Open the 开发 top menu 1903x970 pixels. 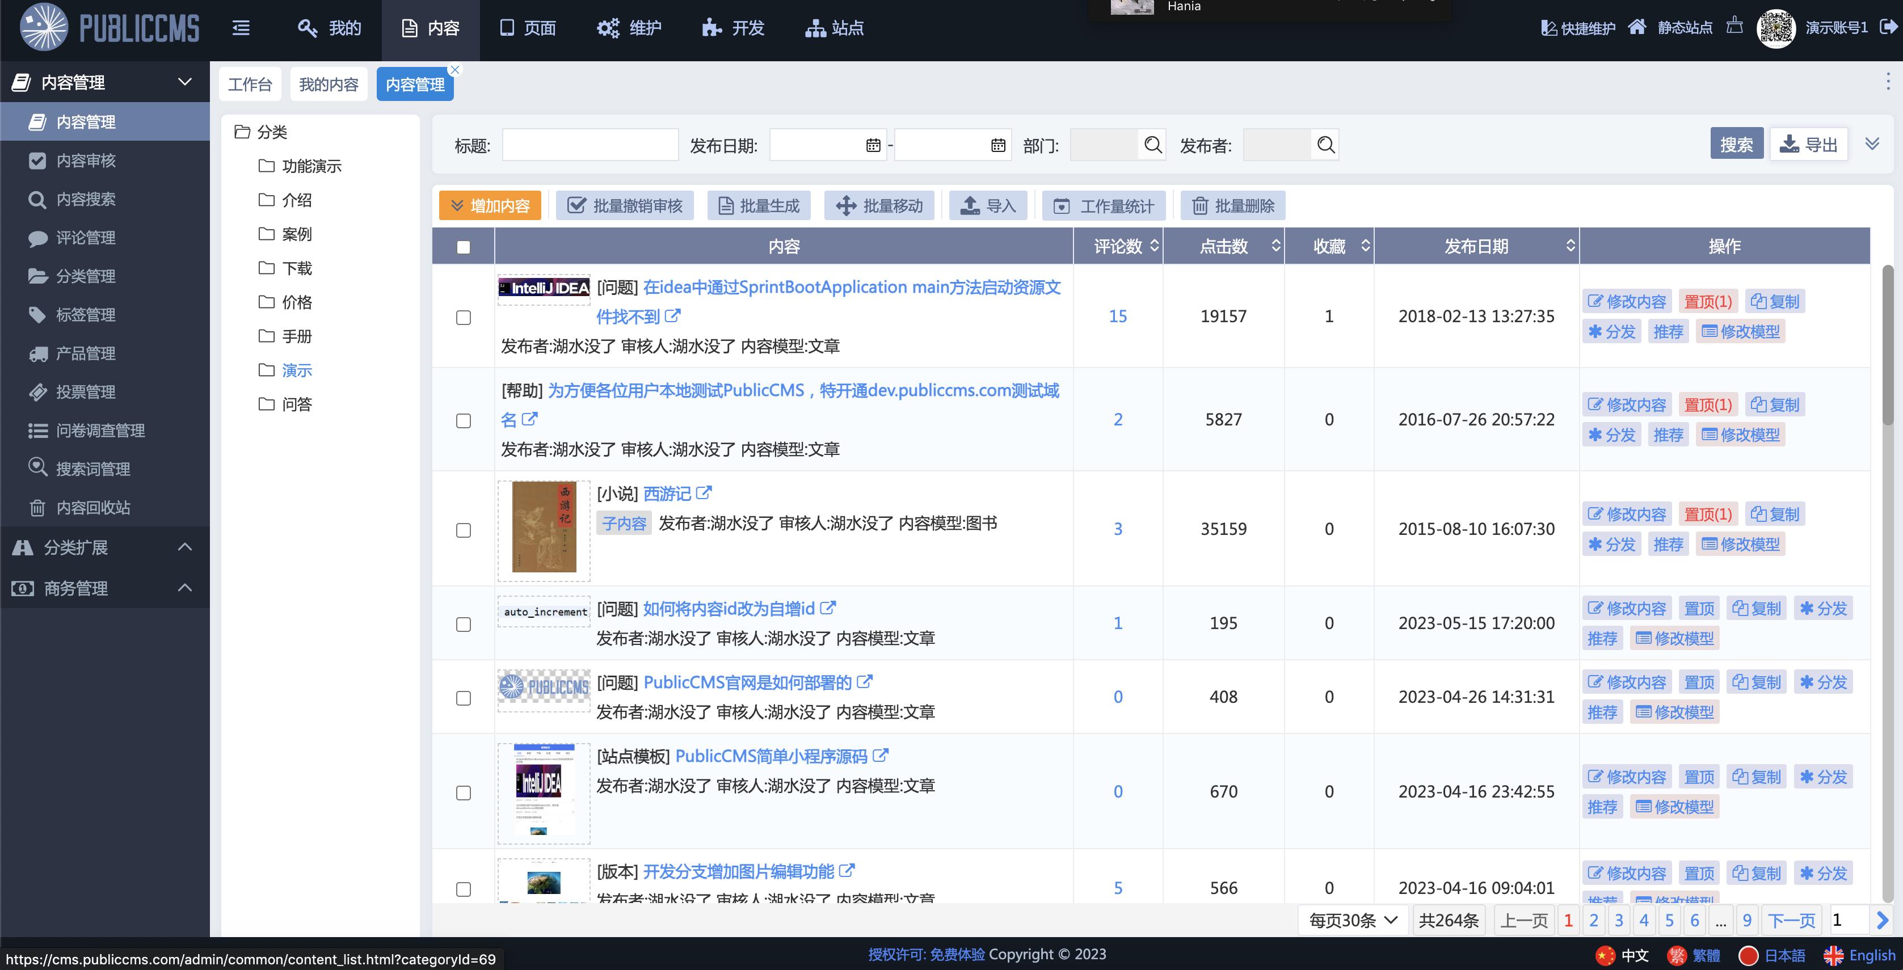point(733,28)
